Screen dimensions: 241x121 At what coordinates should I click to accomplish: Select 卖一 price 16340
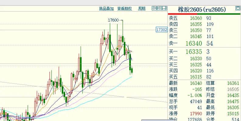(194, 43)
